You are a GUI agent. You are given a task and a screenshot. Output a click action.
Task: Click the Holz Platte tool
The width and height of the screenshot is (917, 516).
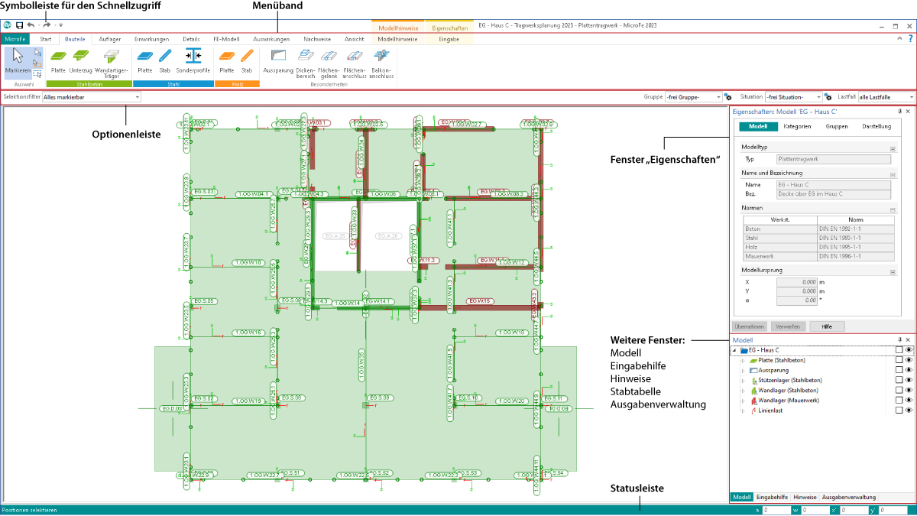pyautogui.click(x=226, y=60)
